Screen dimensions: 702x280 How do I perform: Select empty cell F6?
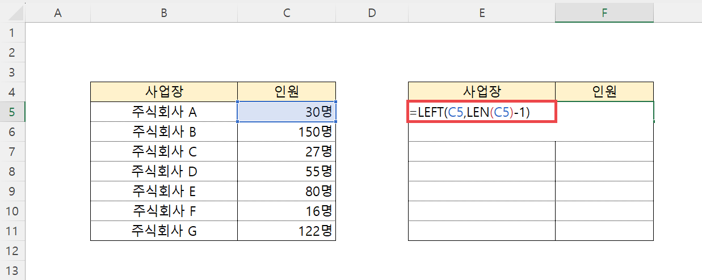coord(604,131)
